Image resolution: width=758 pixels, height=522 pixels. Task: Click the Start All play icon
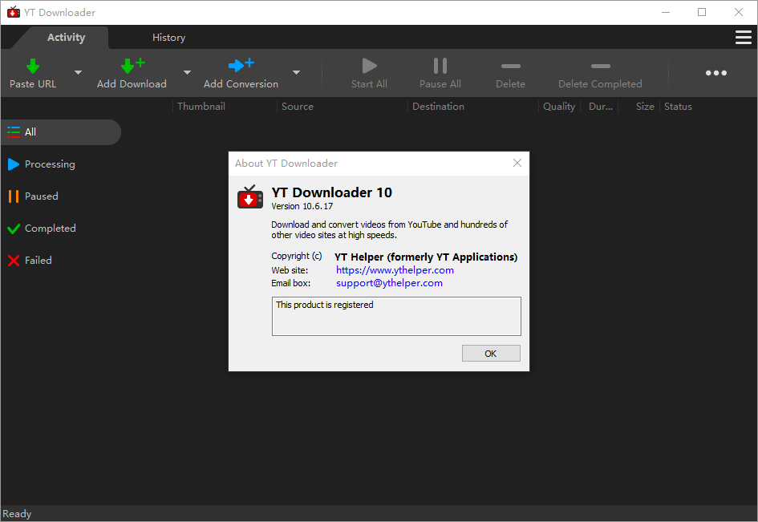click(x=369, y=66)
